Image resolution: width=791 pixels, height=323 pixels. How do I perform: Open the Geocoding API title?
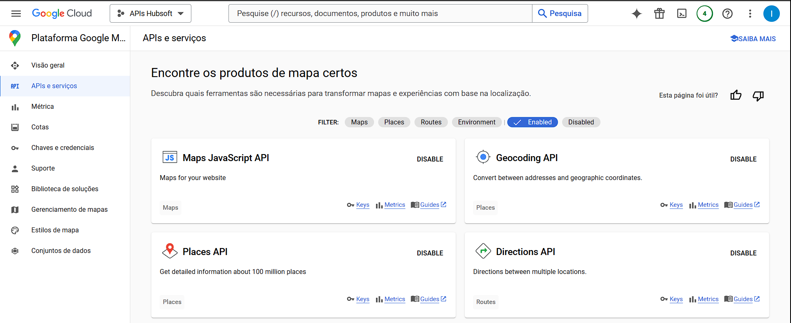[x=527, y=158]
